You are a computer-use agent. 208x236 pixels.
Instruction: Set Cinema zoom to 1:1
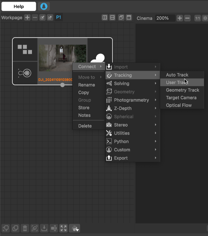(198, 18)
